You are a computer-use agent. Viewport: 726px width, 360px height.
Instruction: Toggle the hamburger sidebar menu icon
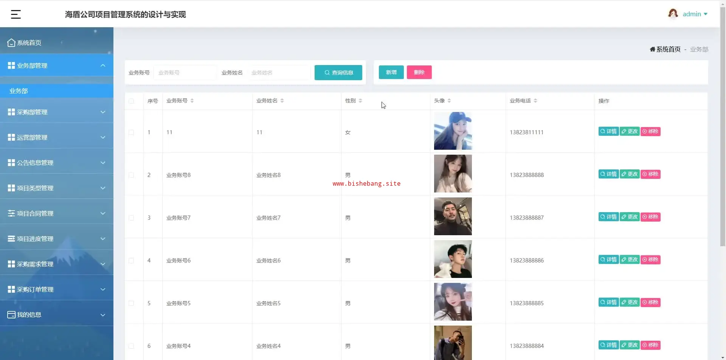16,14
